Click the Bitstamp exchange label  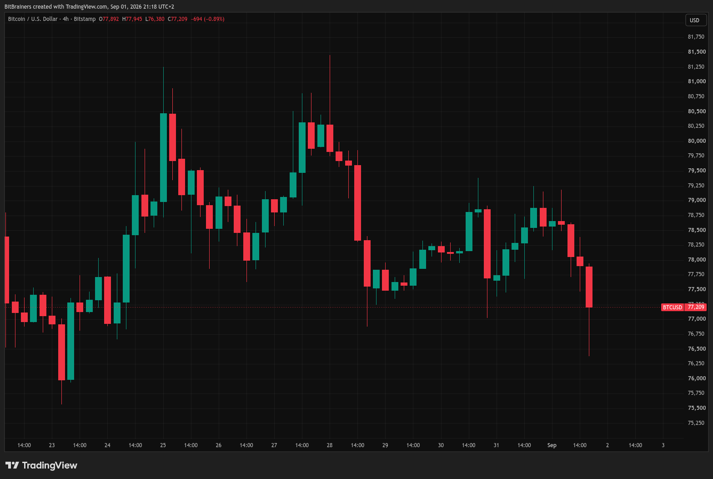85,19
